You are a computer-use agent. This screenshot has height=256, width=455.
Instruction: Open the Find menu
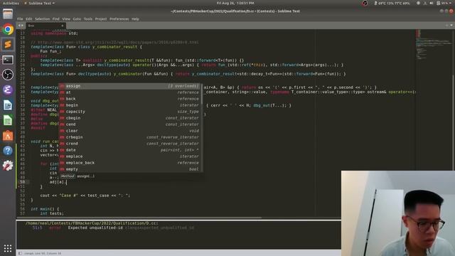[56, 19]
